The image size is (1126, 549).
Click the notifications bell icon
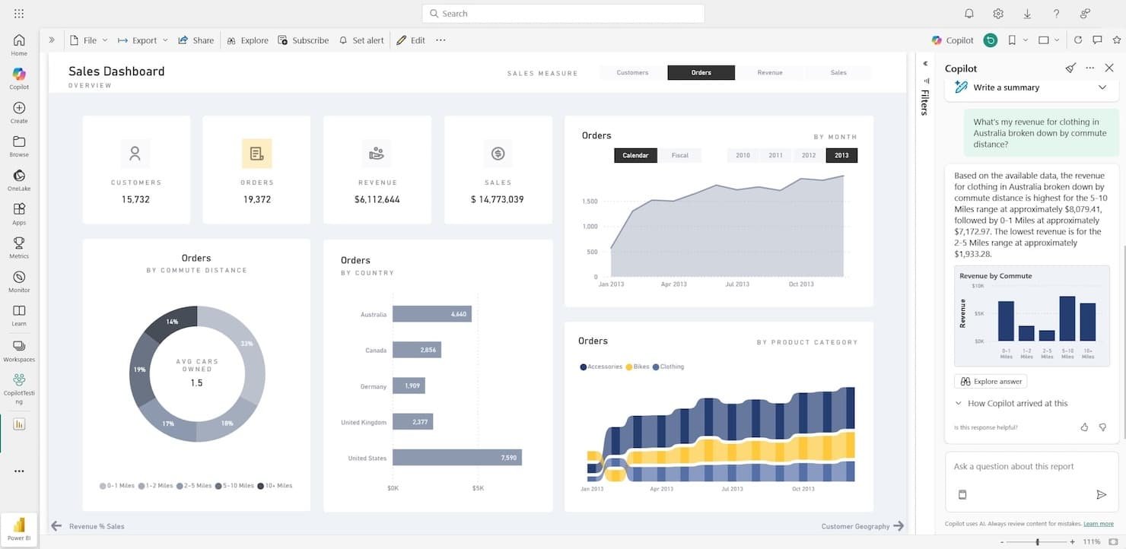969,13
